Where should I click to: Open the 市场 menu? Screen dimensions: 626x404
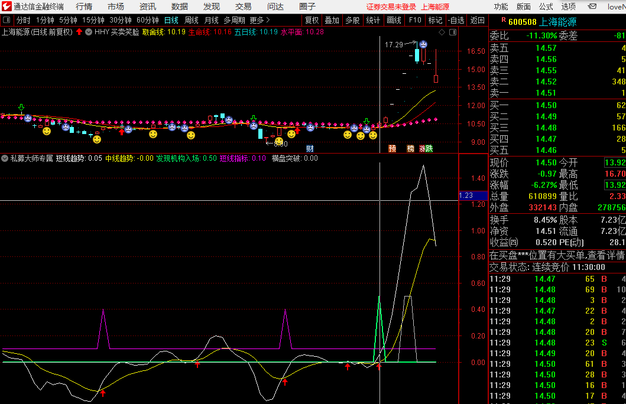(x=116, y=6)
